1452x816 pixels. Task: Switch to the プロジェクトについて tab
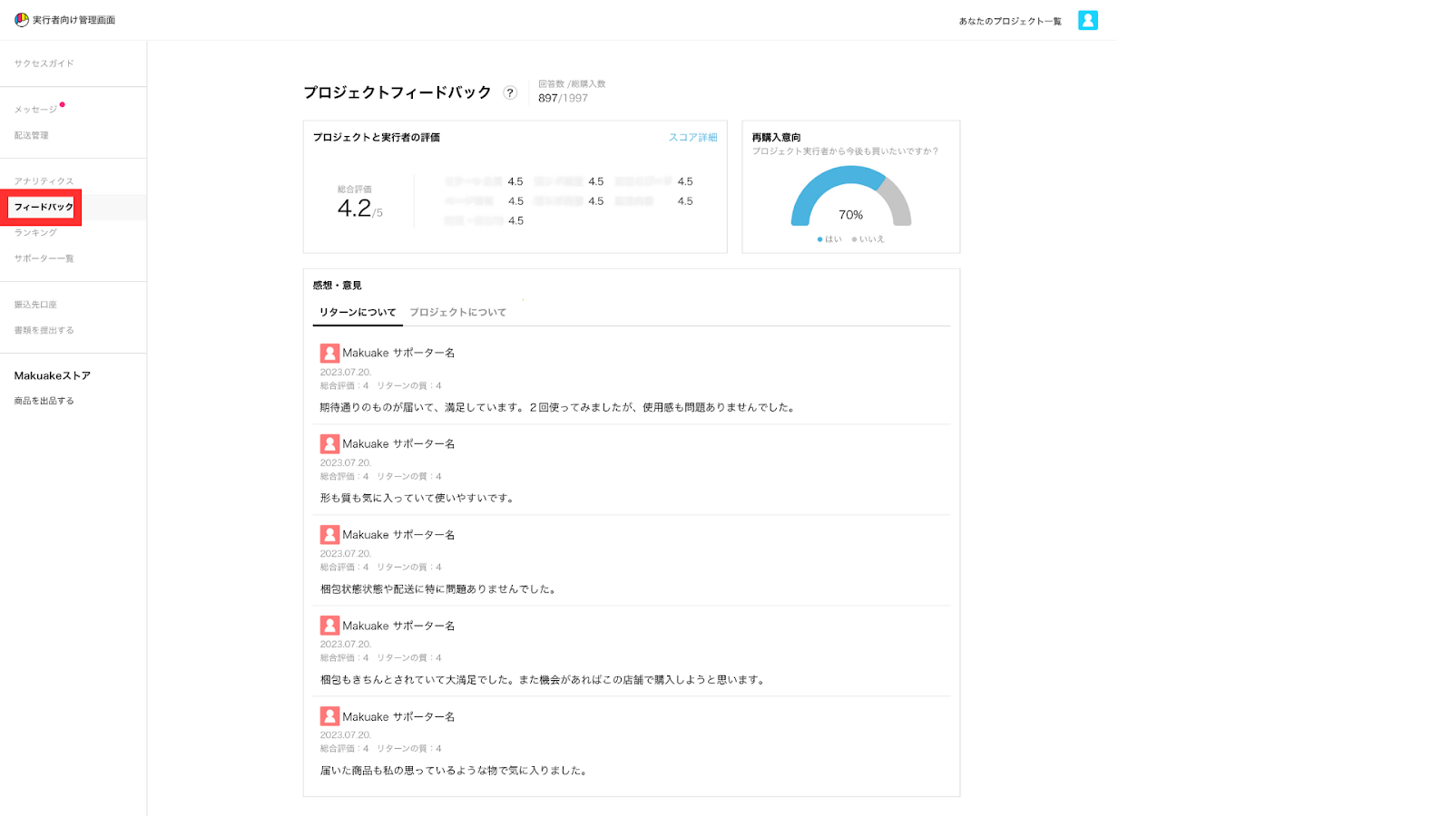pos(457,312)
